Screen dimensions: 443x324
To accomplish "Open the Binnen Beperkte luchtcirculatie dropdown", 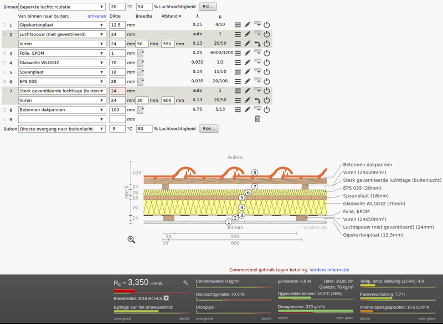I will point(61,7).
